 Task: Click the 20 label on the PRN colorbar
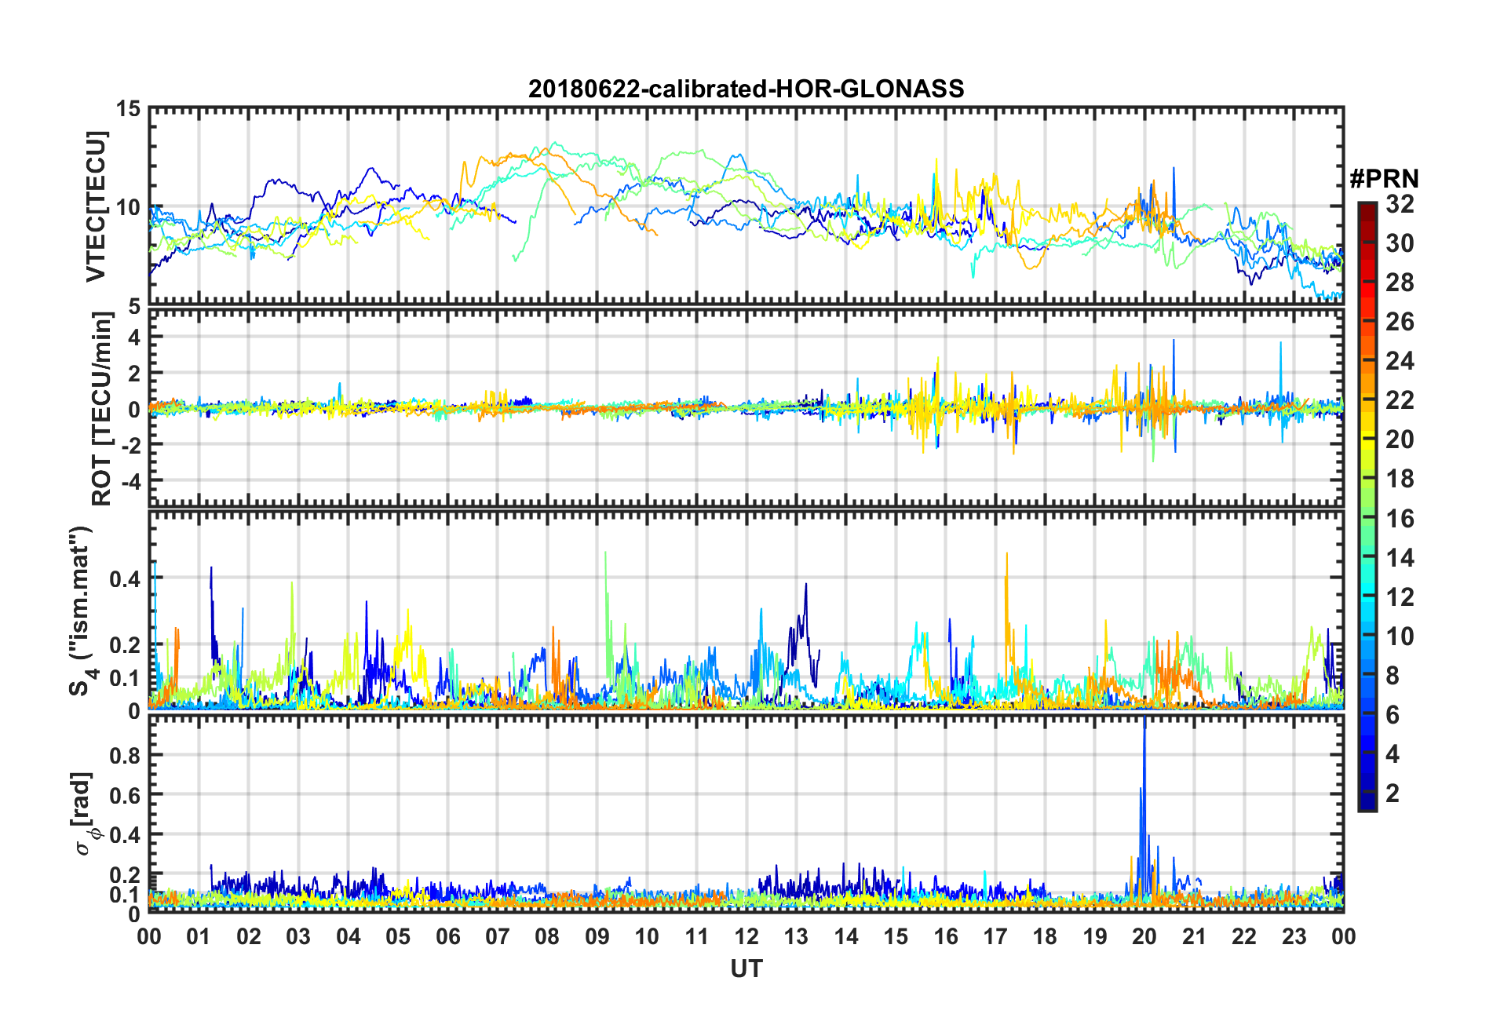(x=1400, y=440)
